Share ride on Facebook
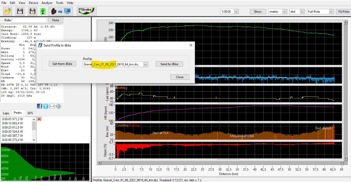 [40, 106]
